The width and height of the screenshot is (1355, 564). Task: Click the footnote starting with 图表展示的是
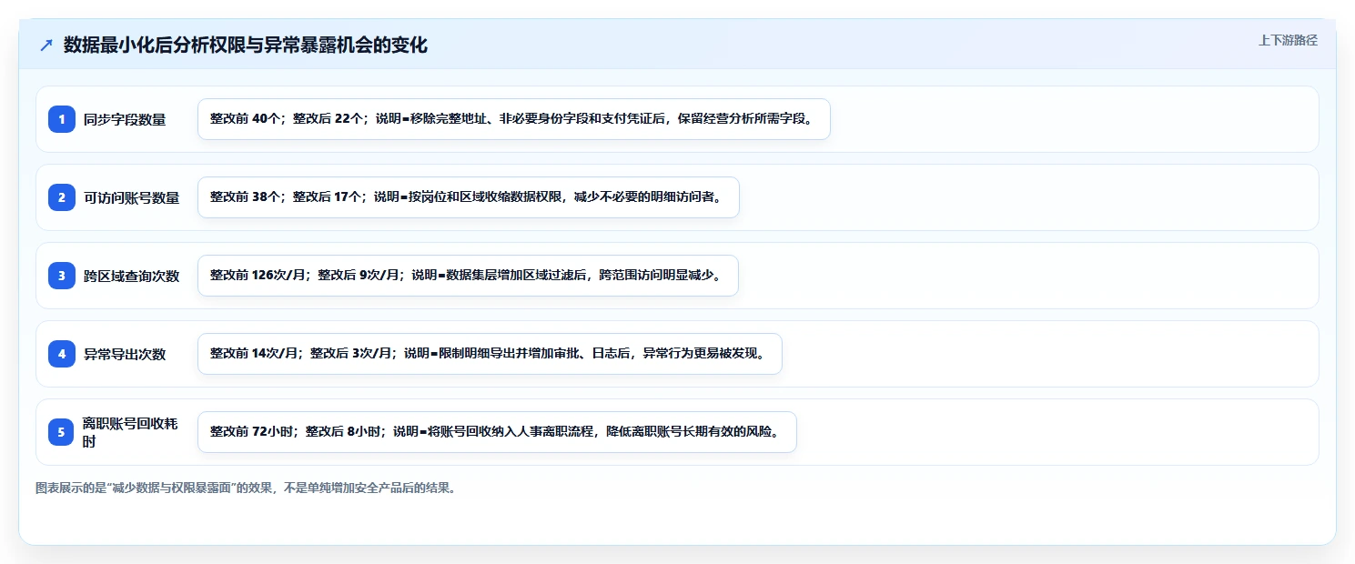(x=246, y=488)
